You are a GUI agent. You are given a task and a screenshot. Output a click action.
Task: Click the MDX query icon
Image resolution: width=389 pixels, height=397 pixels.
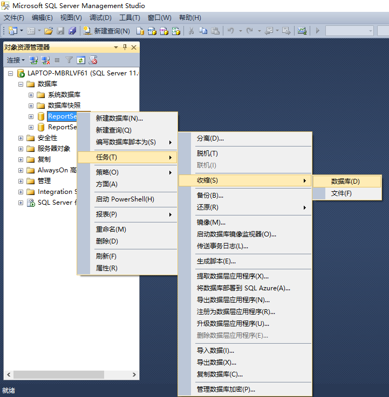(152, 31)
